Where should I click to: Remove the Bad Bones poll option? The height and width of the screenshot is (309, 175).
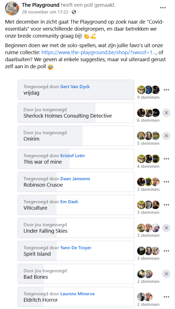click(x=166, y=274)
